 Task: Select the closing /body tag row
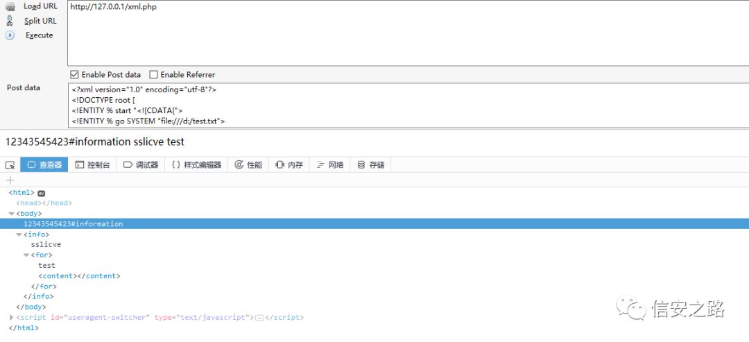click(31, 307)
